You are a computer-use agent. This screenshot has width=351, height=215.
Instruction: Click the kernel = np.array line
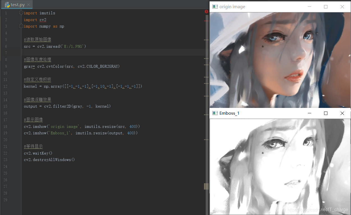tap(83, 86)
